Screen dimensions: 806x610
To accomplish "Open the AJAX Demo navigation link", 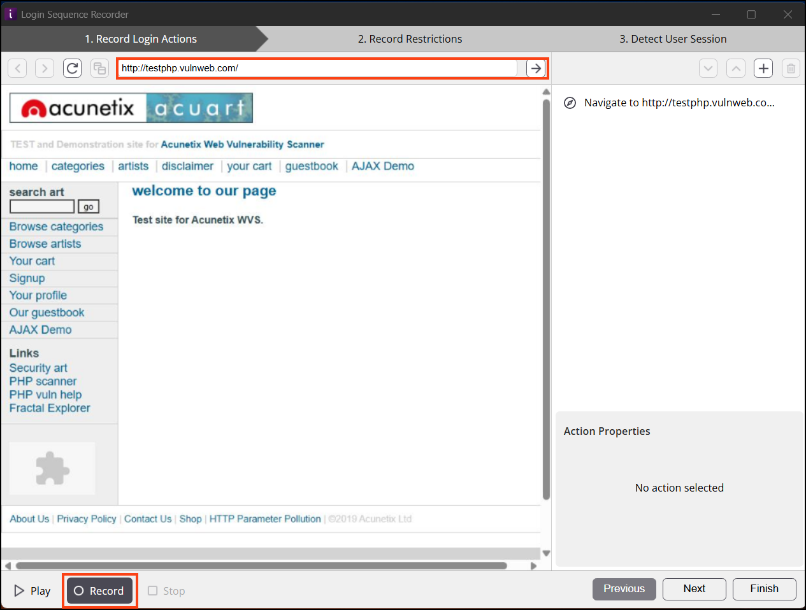I will 383,166.
